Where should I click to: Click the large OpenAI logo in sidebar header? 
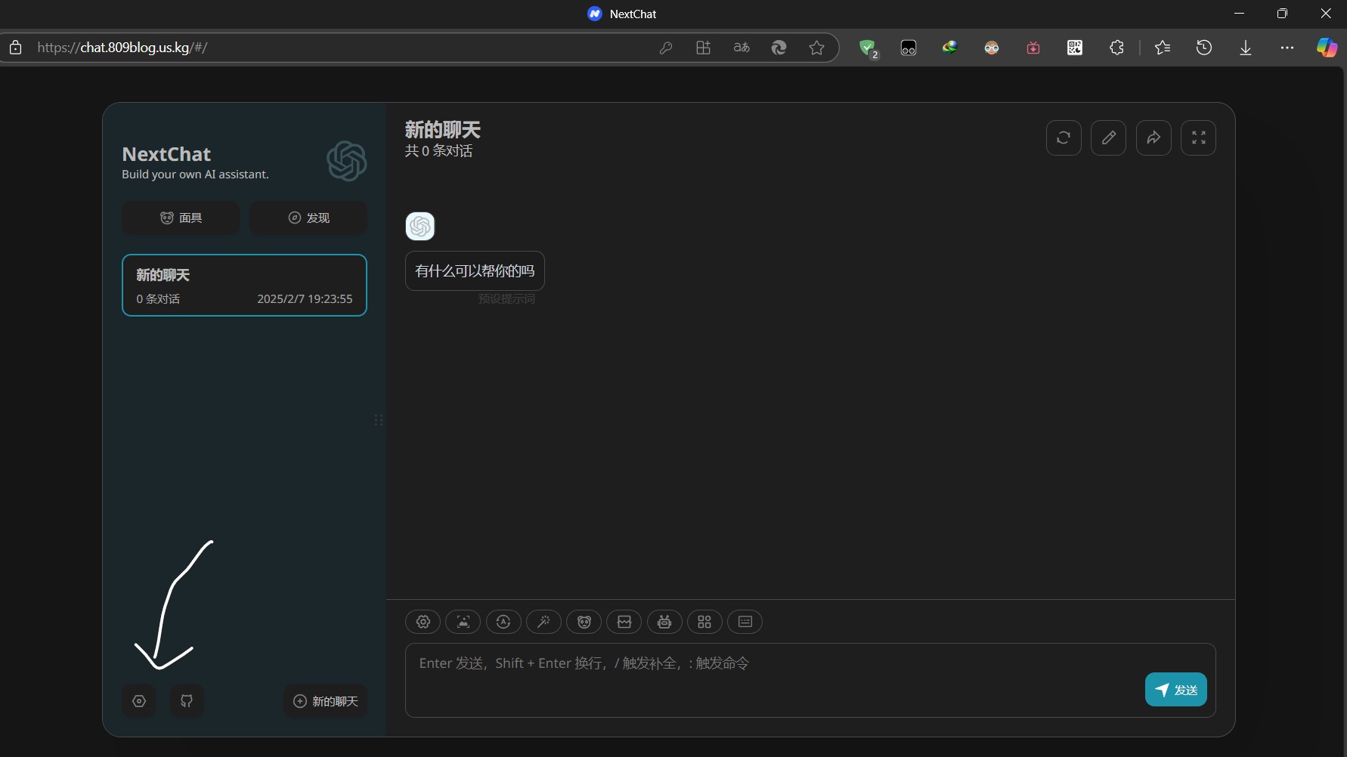[x=347, y=161]
